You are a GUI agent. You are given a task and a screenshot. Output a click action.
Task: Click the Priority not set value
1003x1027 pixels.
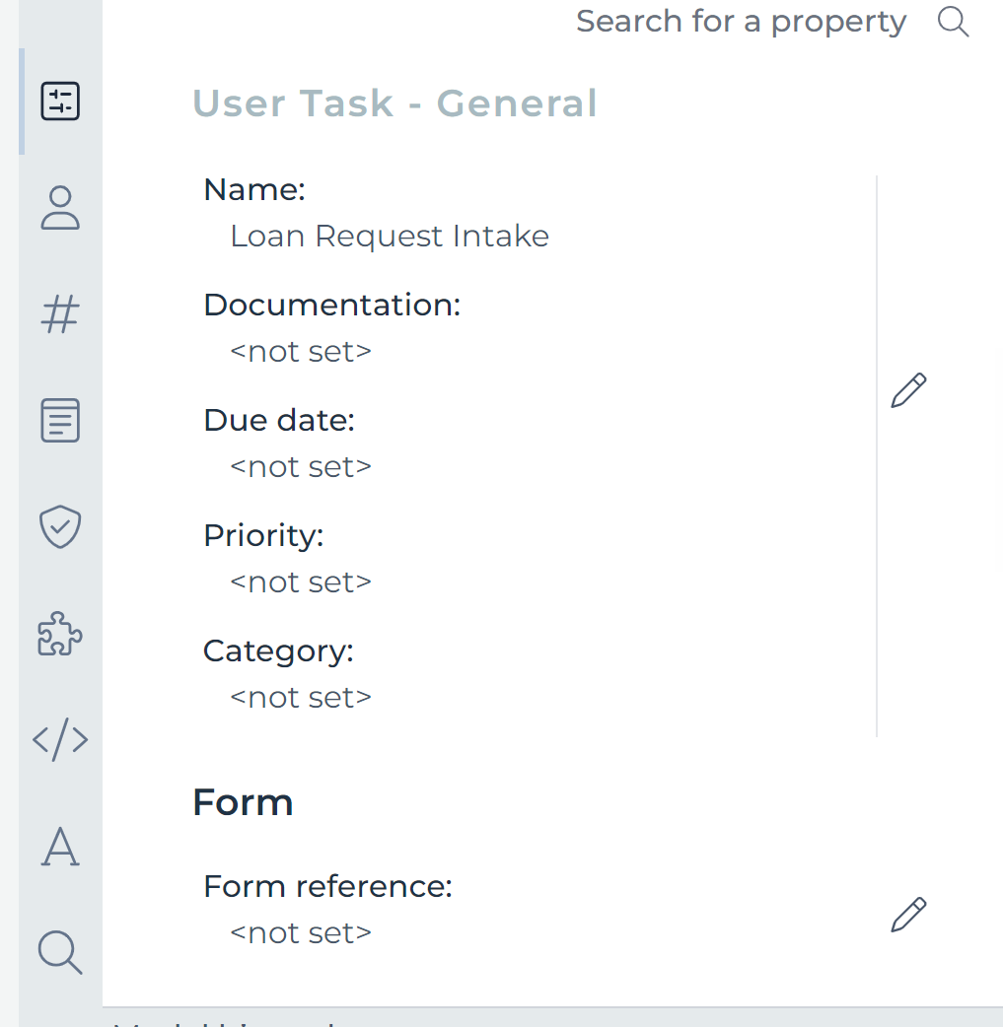(300, 582)
